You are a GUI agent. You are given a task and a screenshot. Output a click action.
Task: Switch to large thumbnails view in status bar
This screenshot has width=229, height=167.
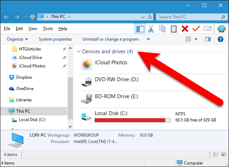(x=223, y=154)
